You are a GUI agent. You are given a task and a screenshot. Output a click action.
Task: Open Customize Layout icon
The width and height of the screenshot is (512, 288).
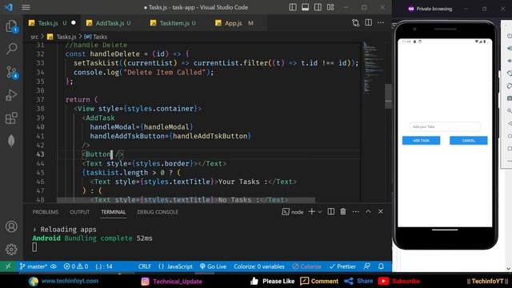[330, 7]
